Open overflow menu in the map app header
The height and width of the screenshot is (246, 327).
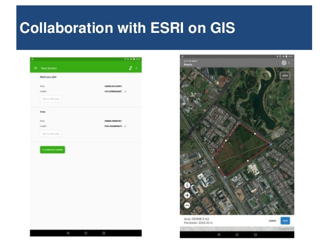[x=289, y=63]
